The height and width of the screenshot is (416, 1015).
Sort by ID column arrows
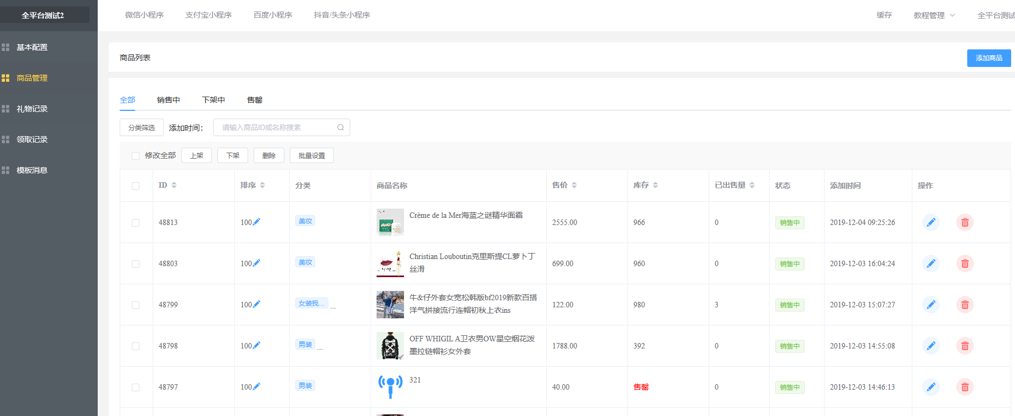tap(174, 185)
